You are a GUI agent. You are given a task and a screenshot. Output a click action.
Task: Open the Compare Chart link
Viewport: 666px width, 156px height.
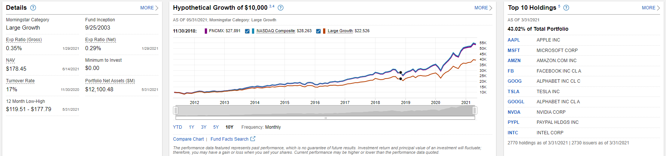[188, 139]
